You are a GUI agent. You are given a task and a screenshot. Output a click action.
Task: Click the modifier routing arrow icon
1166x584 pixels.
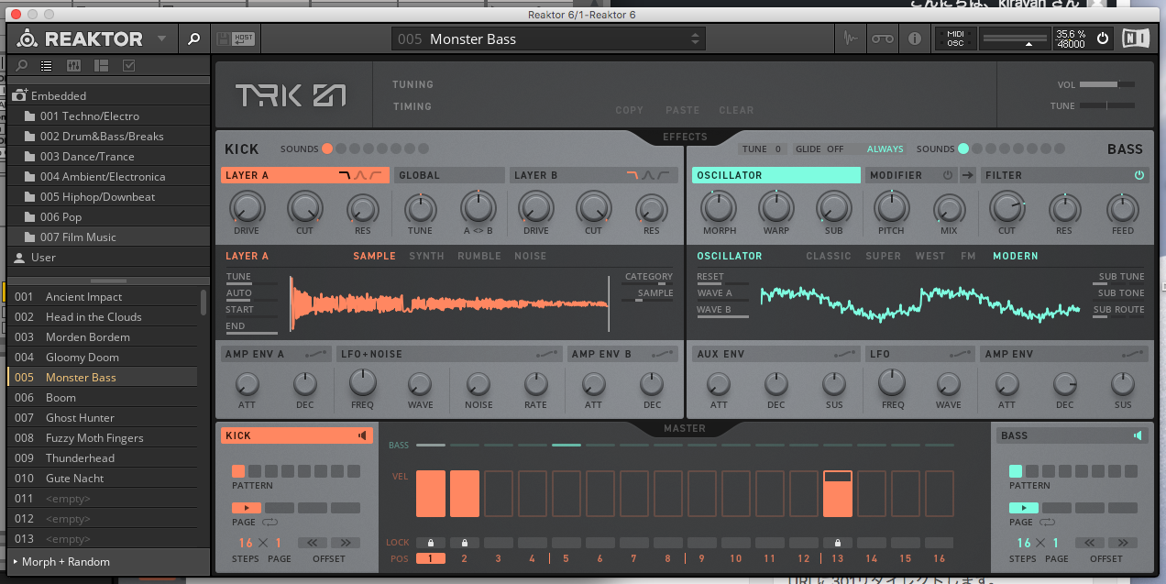(x=967, y=175)
